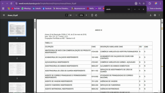Click the Anexo_XI.pdf file title
165x93 pixels.
(13, 15)
